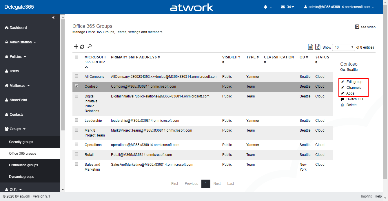
Task: Click the see video link
Action: [365, 27]
